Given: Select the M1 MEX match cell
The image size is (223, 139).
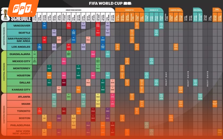Looking at the screenshot, I should 35,61.
